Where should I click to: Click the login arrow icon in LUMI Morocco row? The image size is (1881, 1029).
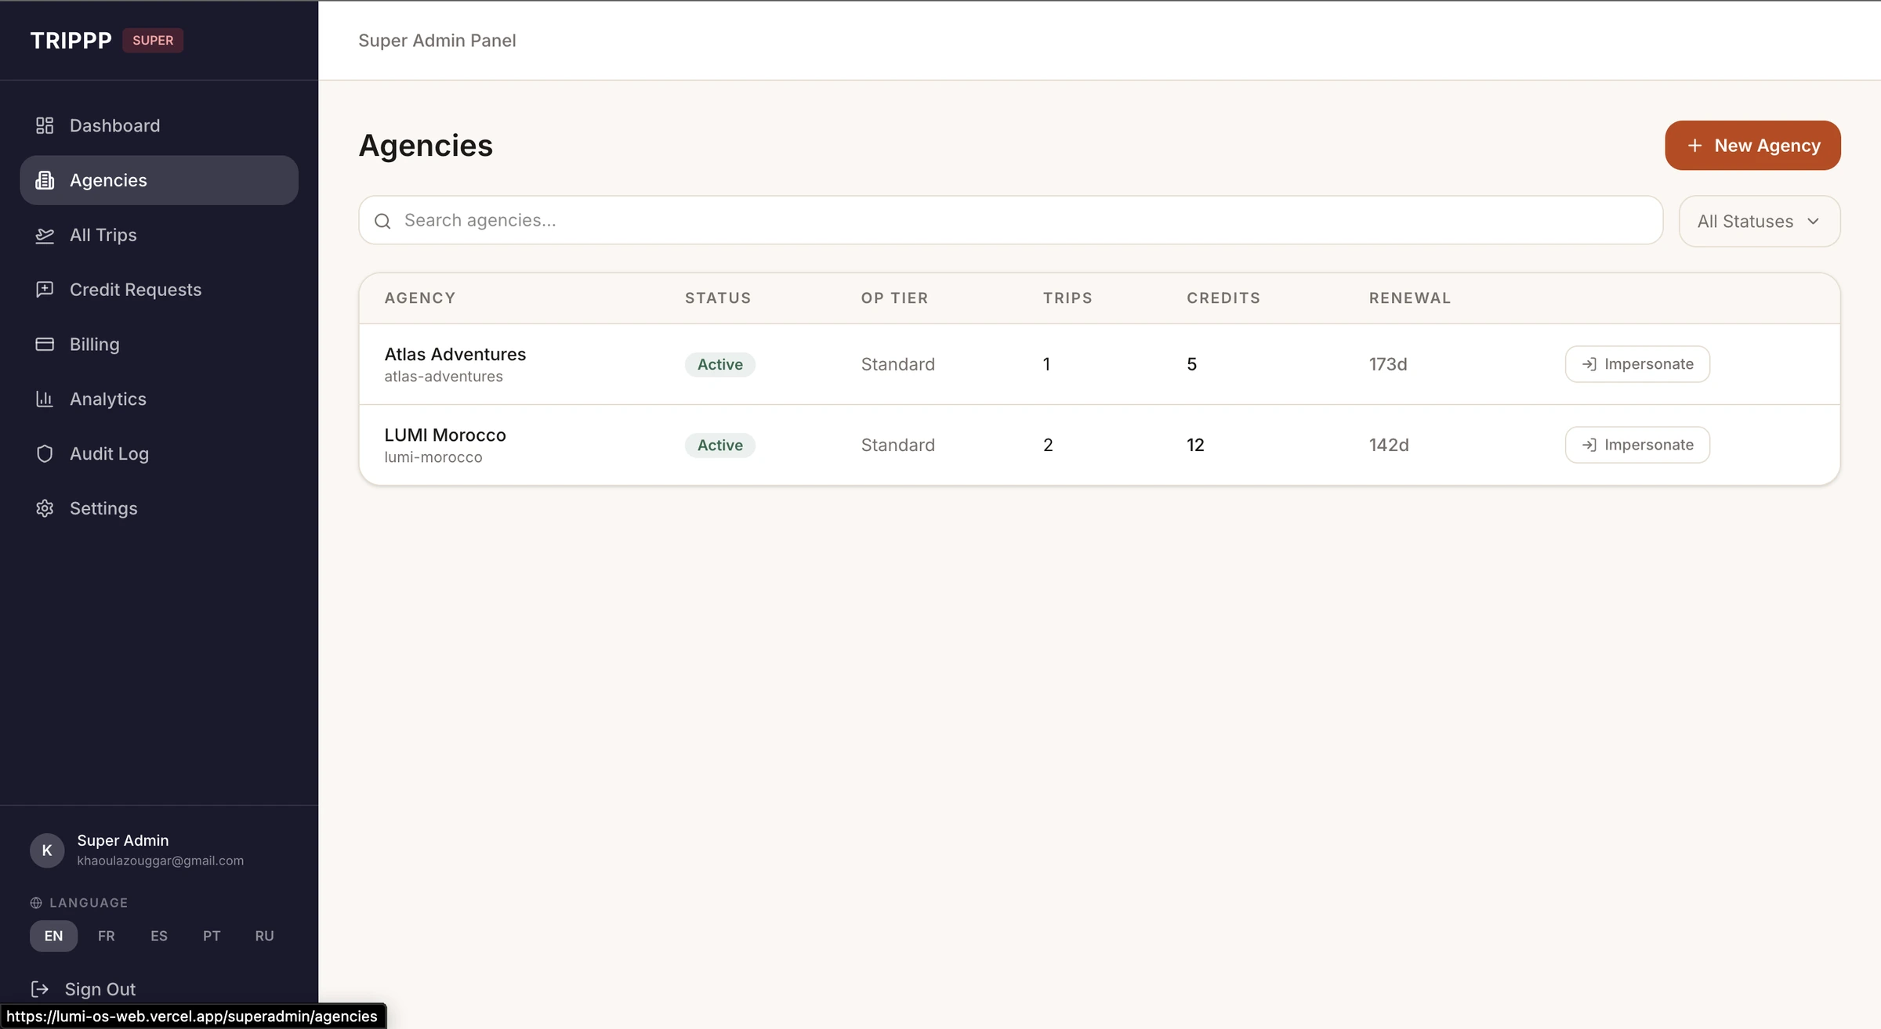pyautogui.click(x=1589, y=445)
